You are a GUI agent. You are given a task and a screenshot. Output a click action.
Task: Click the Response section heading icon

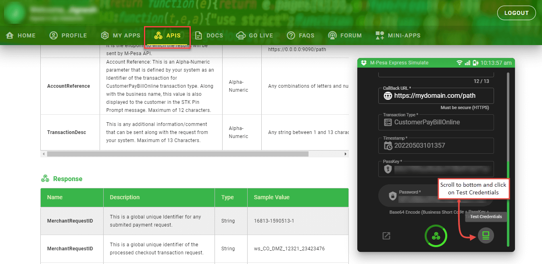tap(45, 179)
